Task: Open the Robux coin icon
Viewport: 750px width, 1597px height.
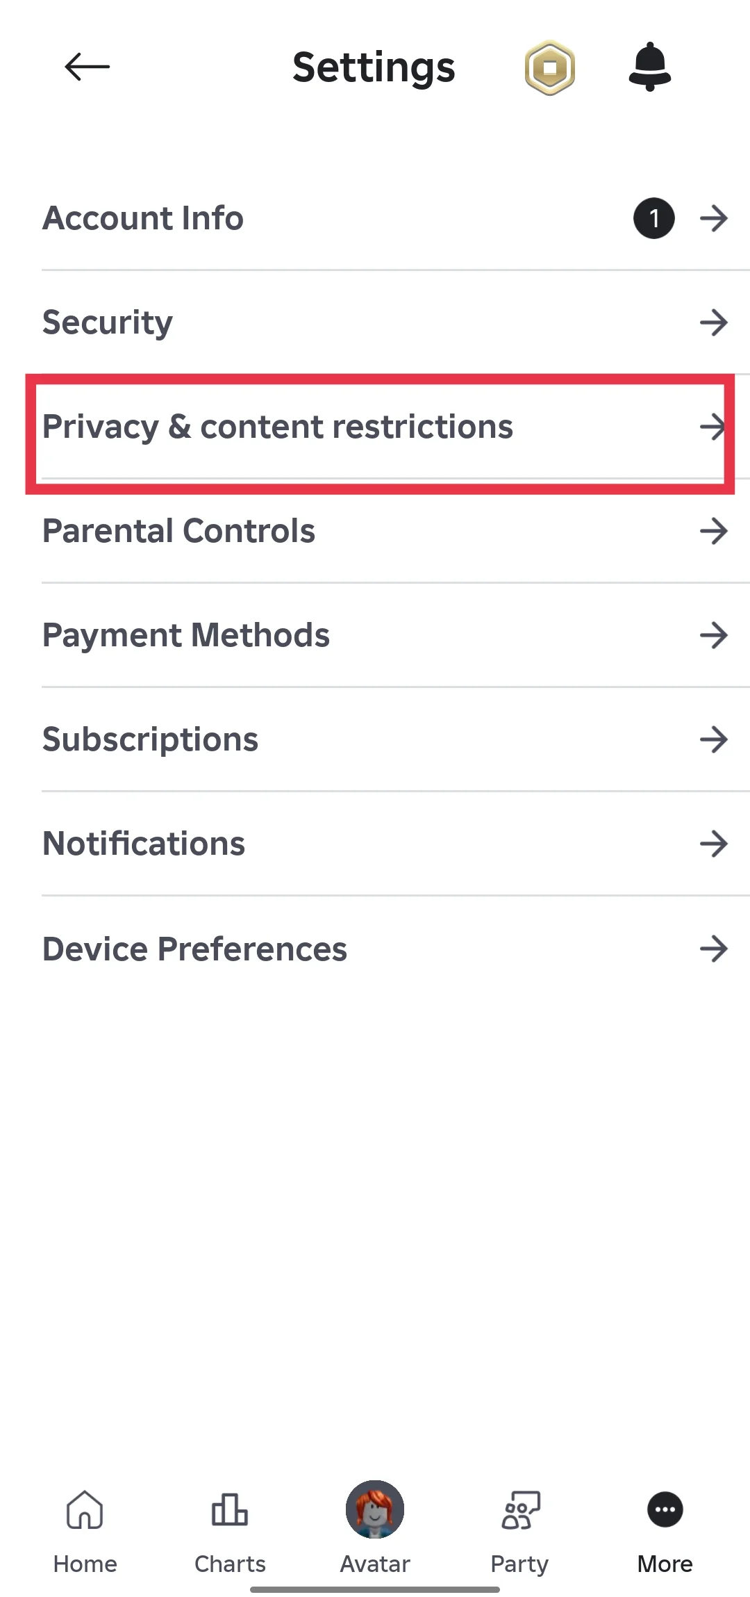Action: coord(549,67)
